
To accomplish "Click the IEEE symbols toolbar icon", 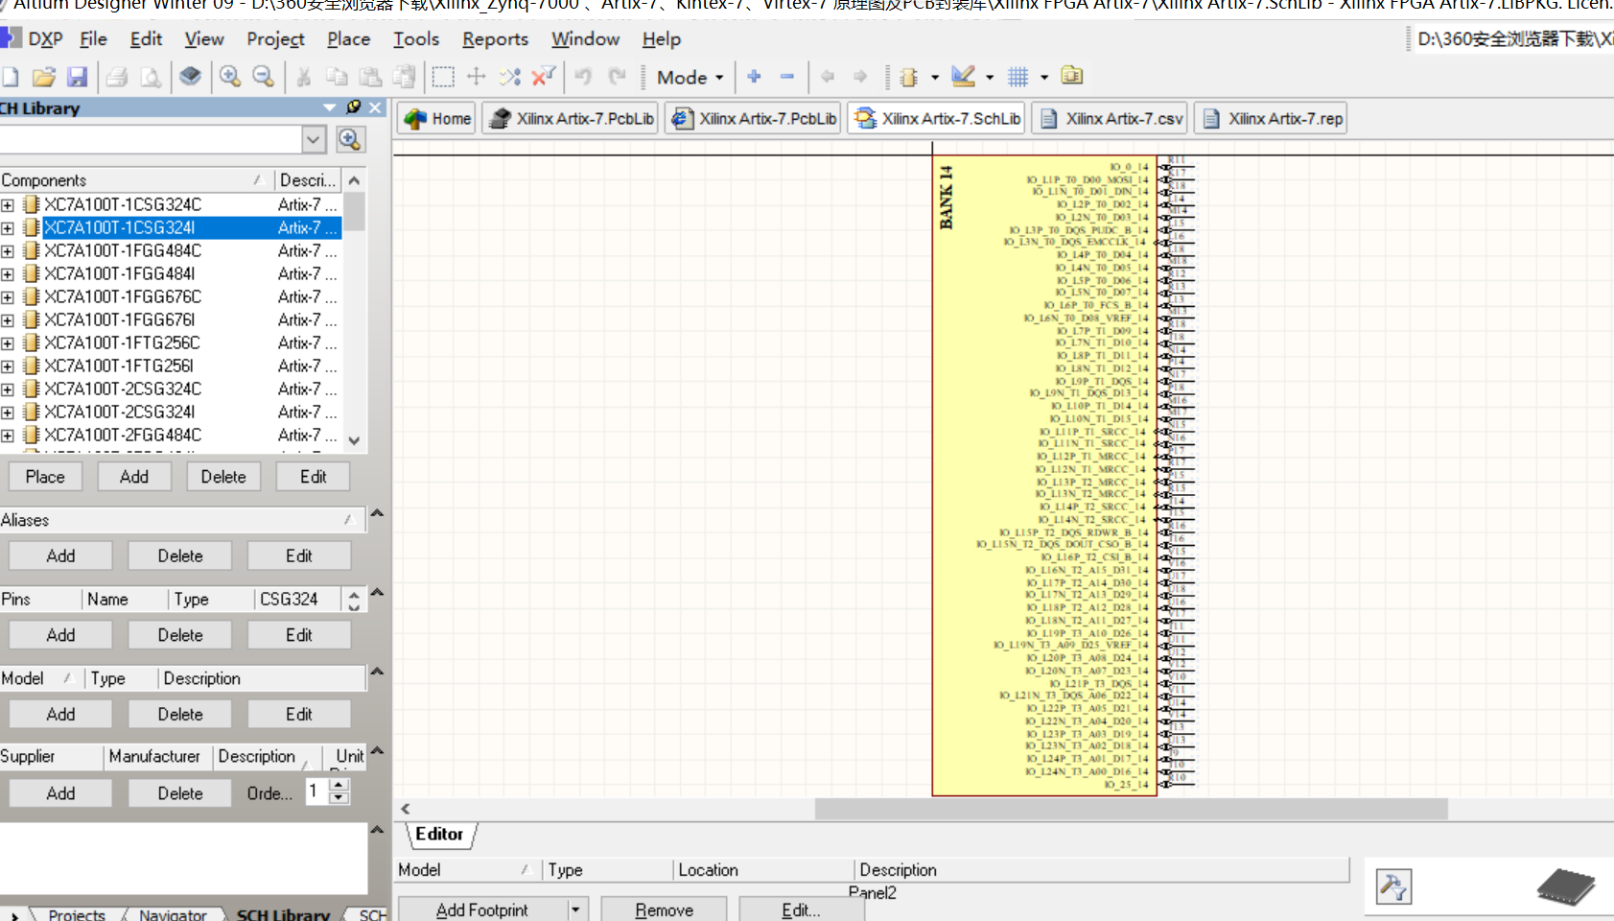I will pos(908,77).
